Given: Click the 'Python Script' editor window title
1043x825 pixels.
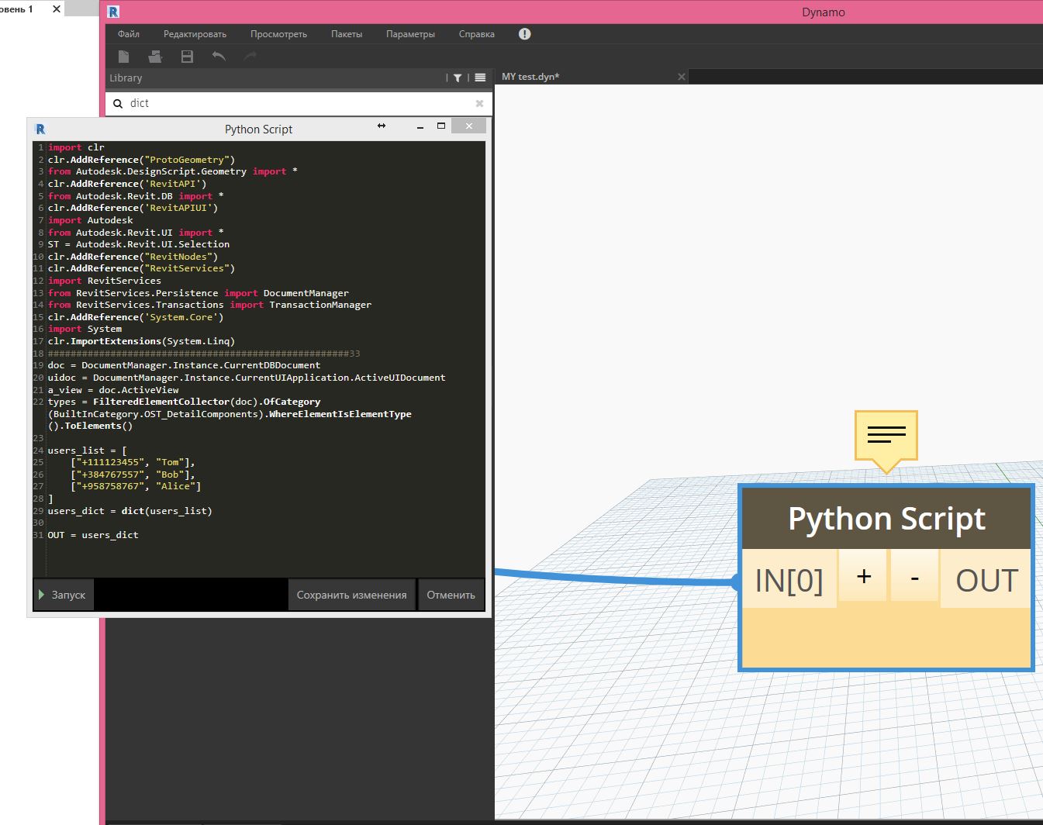Looking at the screenshot, I should (x=258, y=129).
